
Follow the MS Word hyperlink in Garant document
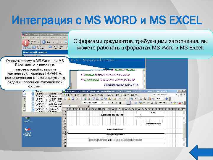point(119,70)
